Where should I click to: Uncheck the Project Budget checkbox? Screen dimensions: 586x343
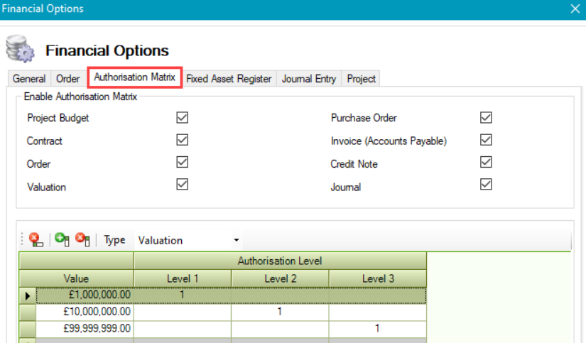182,118
